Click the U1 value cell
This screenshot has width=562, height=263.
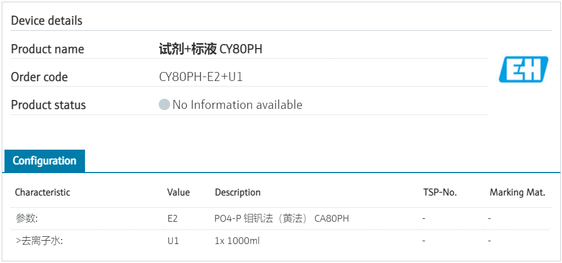pyautogui.click(x=172, y=241)
